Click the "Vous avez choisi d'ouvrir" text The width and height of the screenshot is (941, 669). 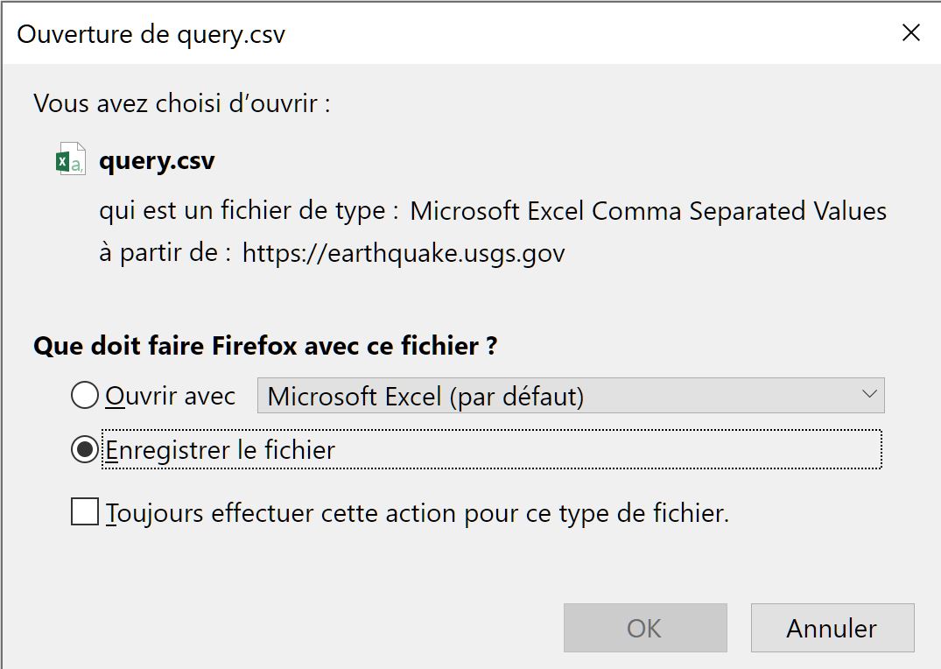[x=182, y=103]
